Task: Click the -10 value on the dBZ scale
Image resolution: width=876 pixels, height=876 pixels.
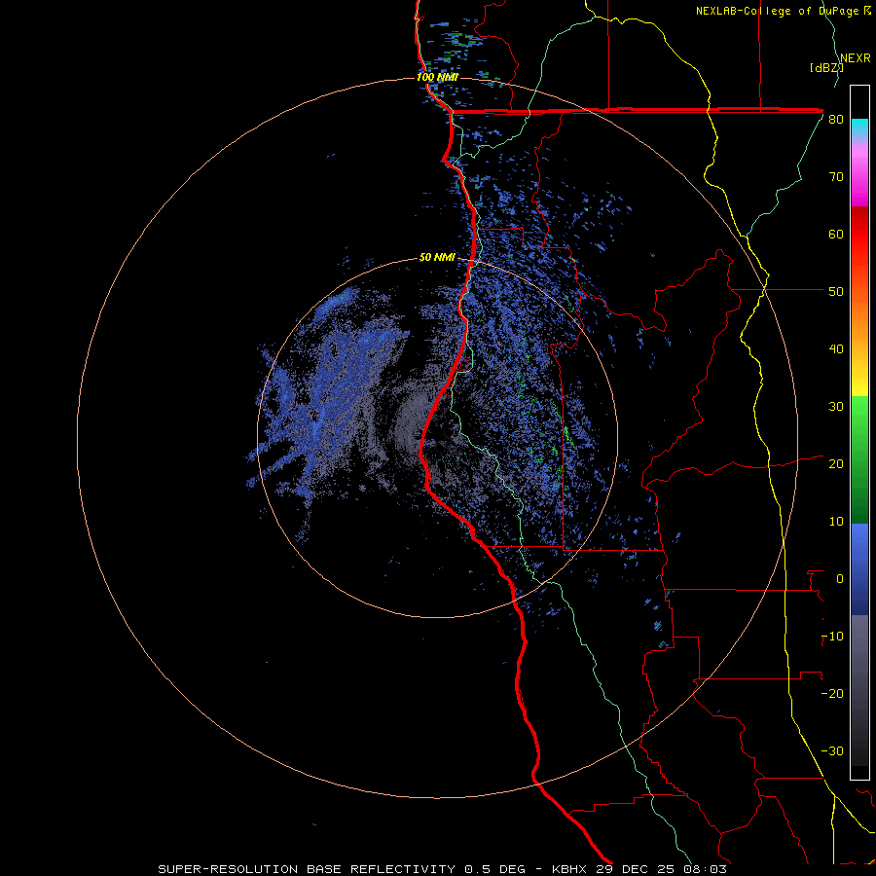Action: 832,636
